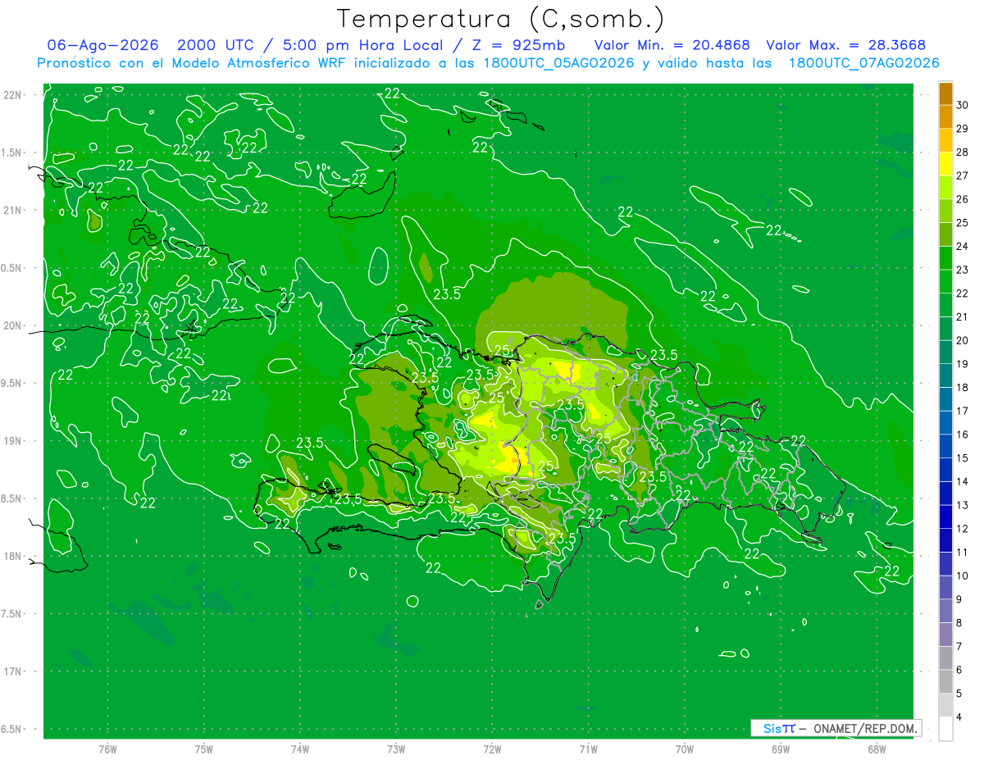984x760 pixels.
Task: Click the "SisTT - ONAMET/REP.DOM." credit label
Action: 836,728
